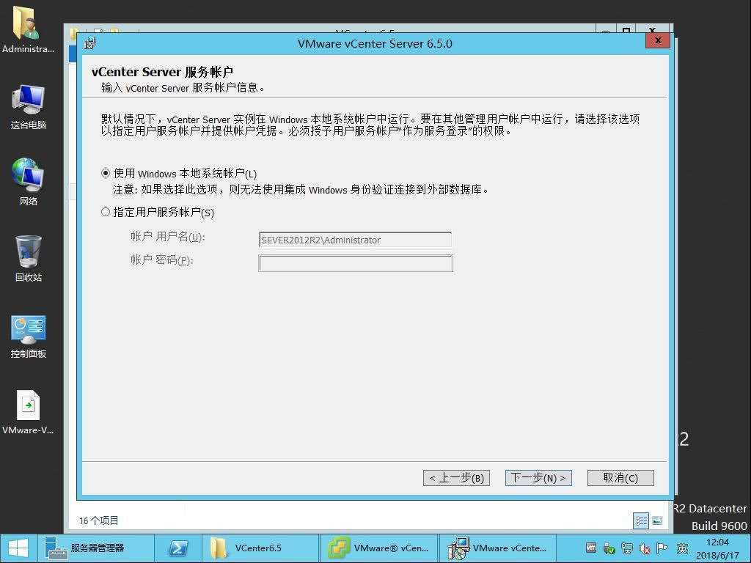This screenshot has width=751, height=563.
Task: Switch Explorer to thumbnail view
Action: (x=656, y=520)
